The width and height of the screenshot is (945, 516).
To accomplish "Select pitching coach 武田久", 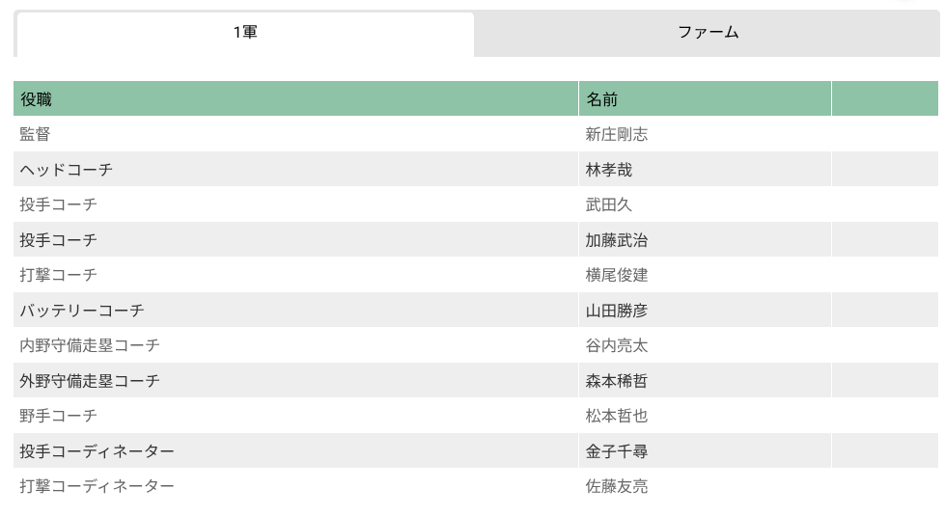I will [x=609, y=204].
